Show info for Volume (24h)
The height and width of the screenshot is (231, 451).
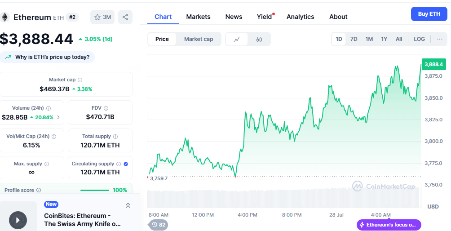tap(49, 108)
